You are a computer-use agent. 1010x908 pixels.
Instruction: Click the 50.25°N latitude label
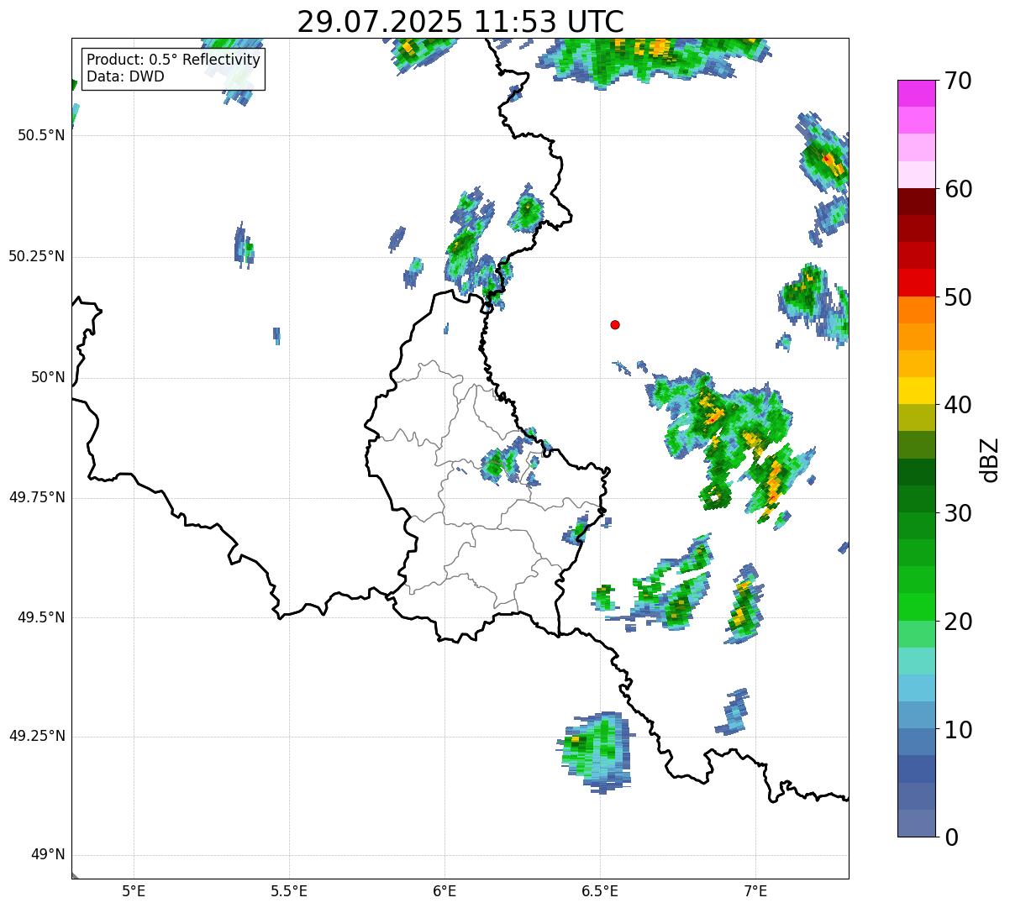[37, 256]
